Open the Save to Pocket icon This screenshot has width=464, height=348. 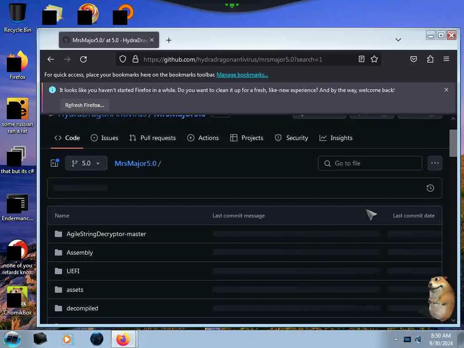[x=413, y=59]
